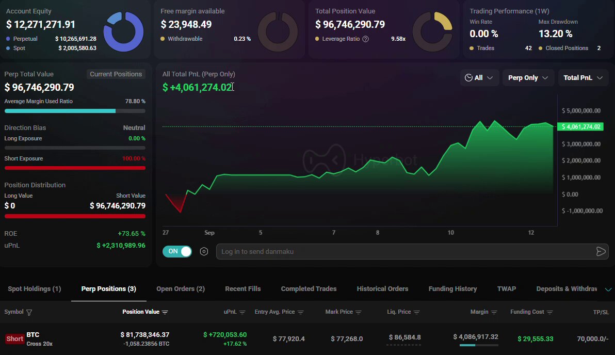Screen dimensions: 615x355
Task: Sort by Position Value using its sort icon
Action: click(x=165, y=312)
